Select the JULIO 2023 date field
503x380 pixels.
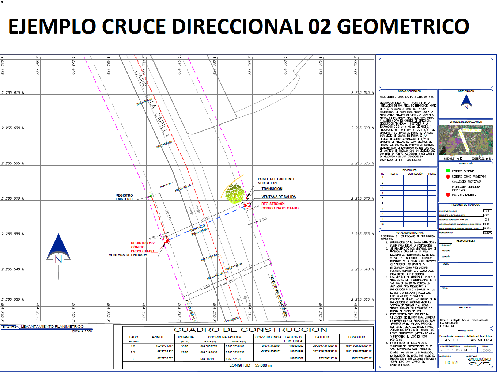click(450, 350)
